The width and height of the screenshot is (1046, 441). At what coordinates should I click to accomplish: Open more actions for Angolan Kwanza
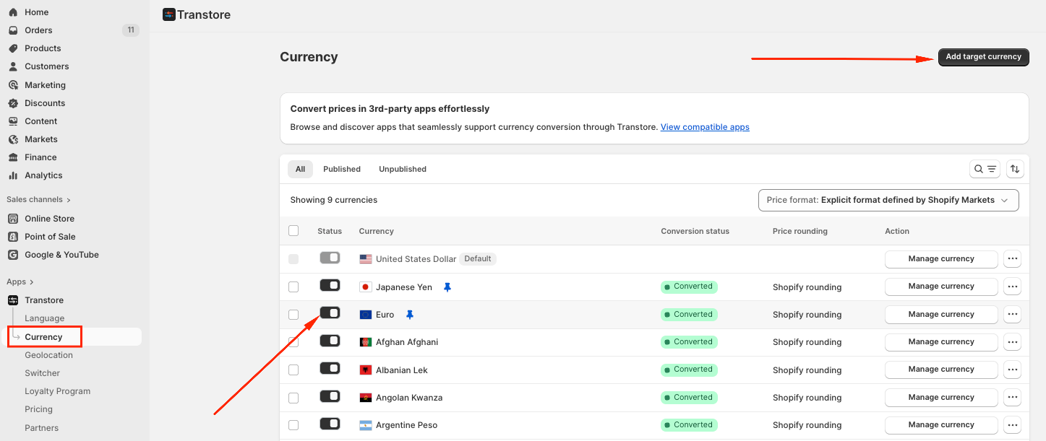[x=1012, y=398]
